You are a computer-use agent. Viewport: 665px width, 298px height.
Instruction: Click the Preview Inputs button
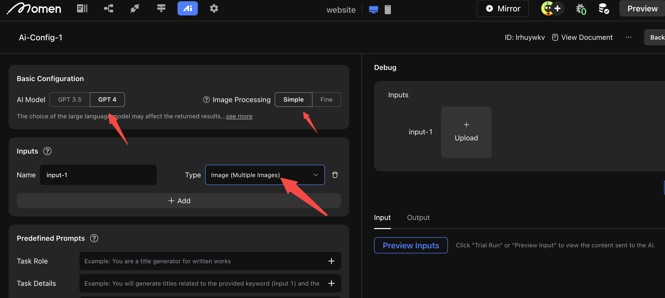pyautogui.click(x=410, y=245)
